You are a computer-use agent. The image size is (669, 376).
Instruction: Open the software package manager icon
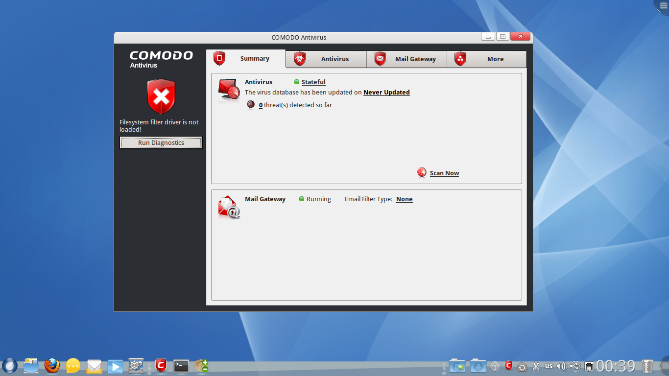click(201, 366)
